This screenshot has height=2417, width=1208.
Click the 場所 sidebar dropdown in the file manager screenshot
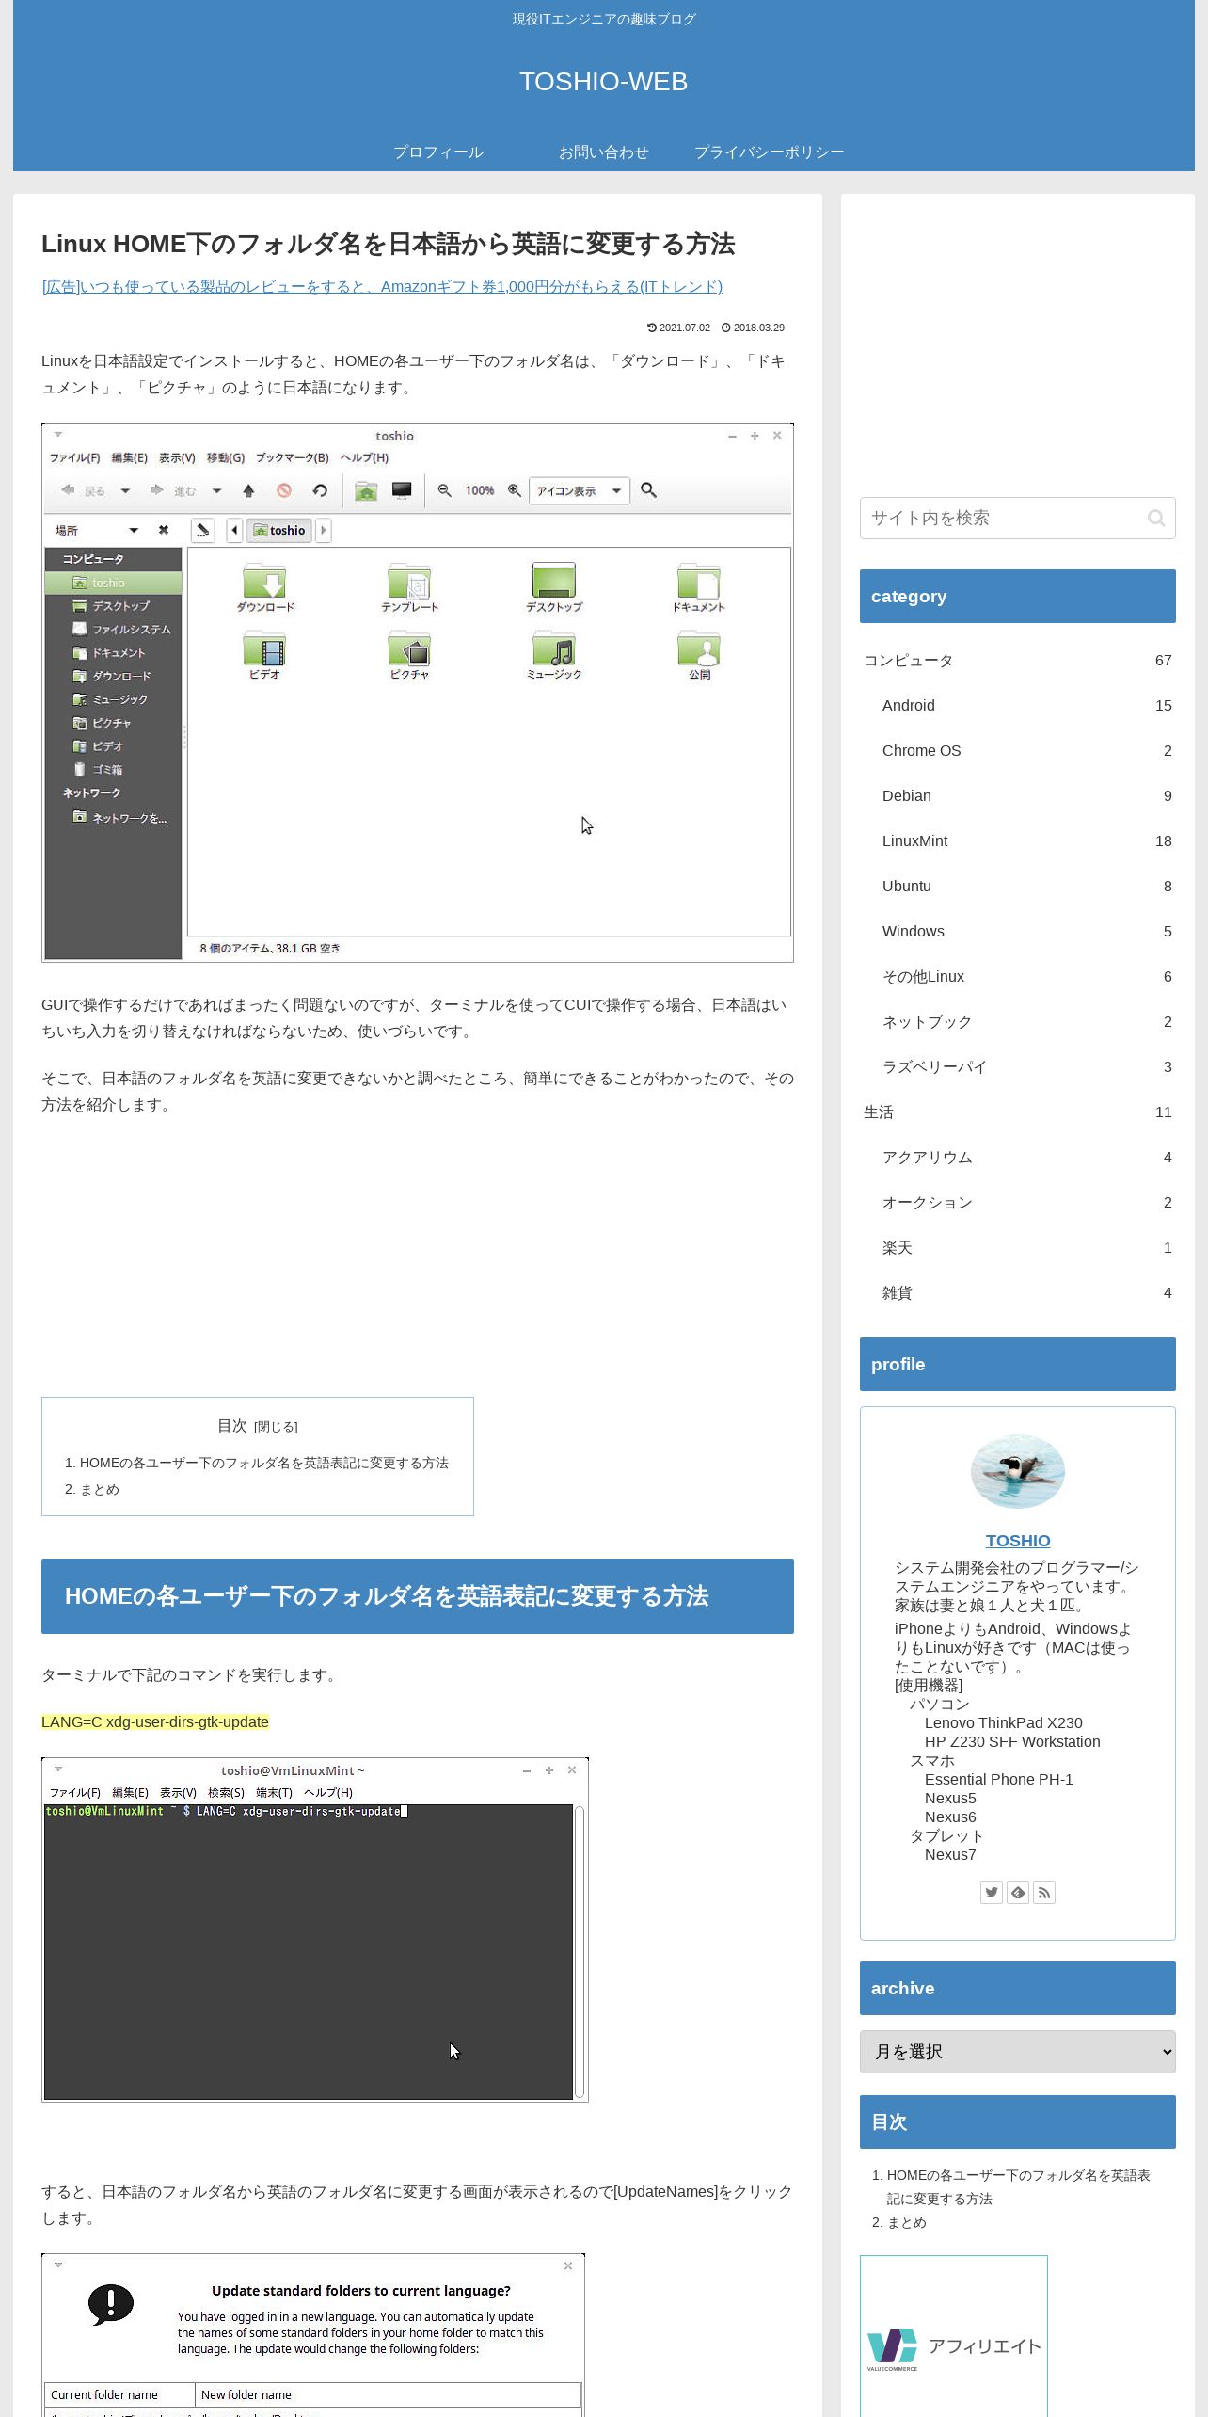click(x=96, y=530)
